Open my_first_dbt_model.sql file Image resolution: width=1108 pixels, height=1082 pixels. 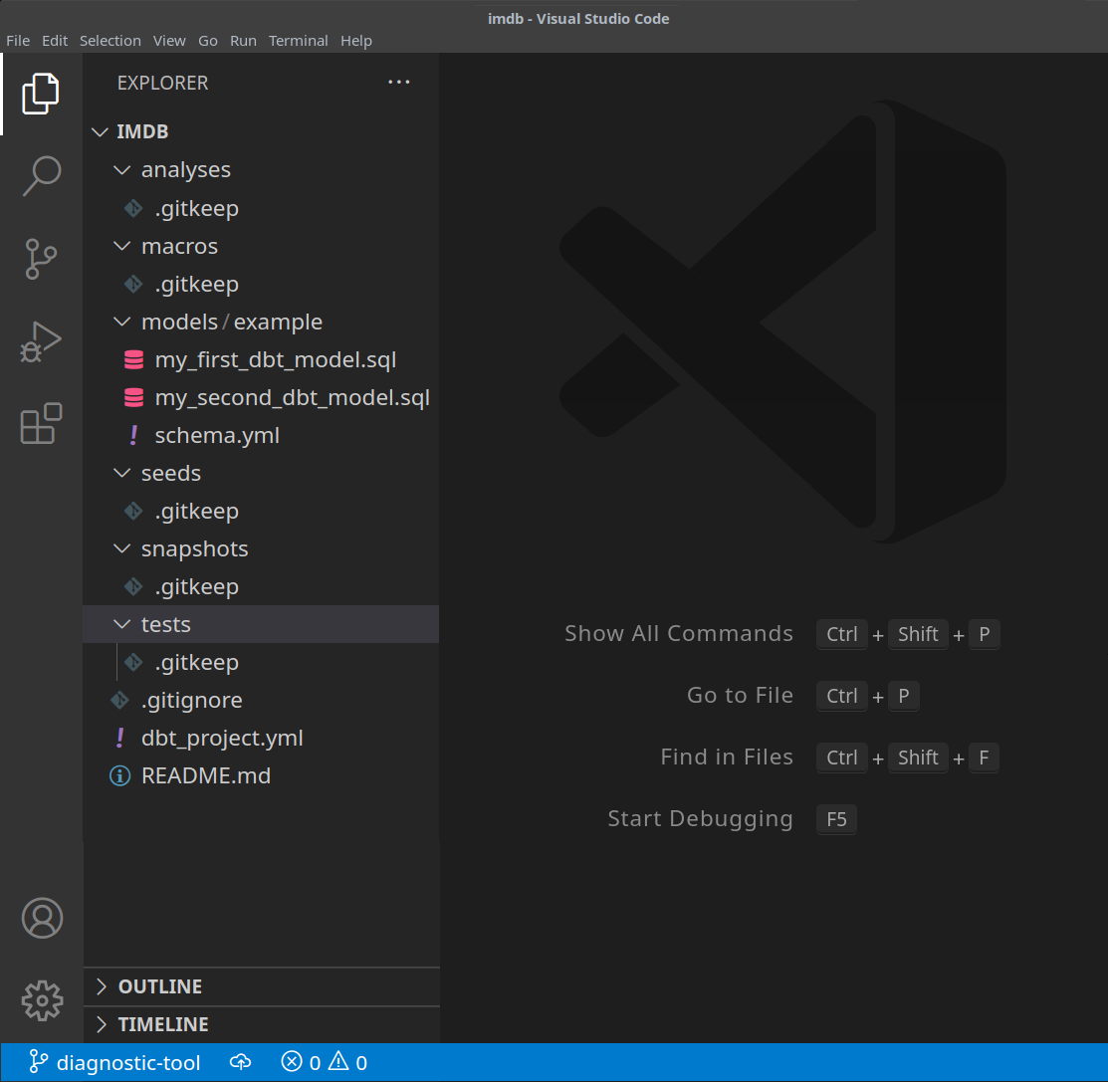pyautogui.click(x=275, y=359)
